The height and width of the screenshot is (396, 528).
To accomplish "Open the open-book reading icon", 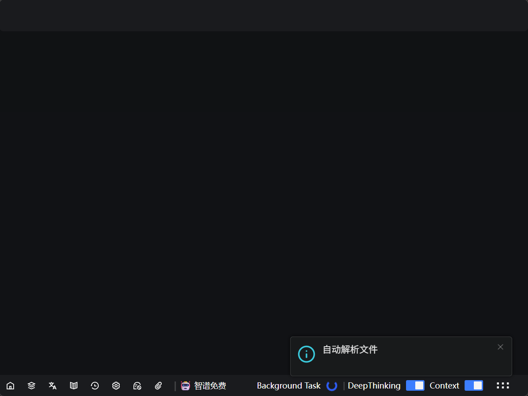I will click(x=74, y=386).
